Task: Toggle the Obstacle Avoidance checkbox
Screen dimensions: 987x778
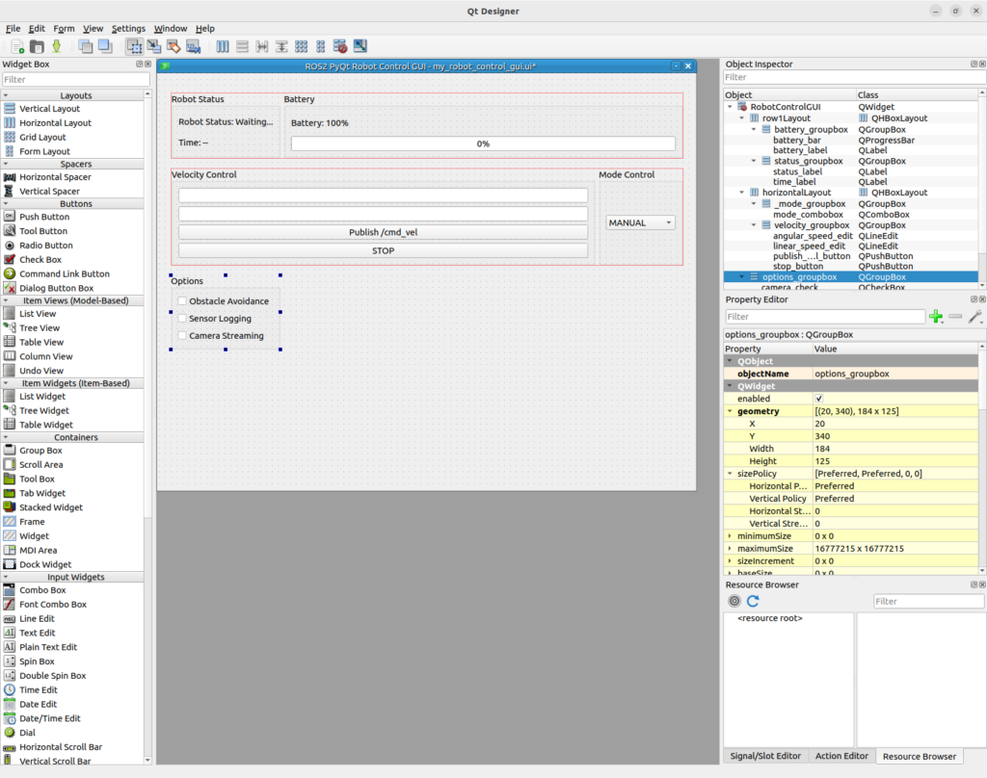Action: pyautogui.click(x=182, y=301)
